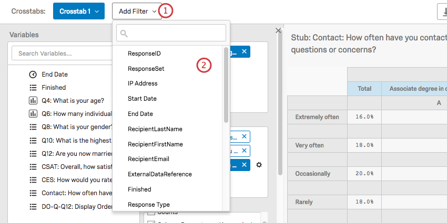Choose IP Address filter option

coord(143,83)
